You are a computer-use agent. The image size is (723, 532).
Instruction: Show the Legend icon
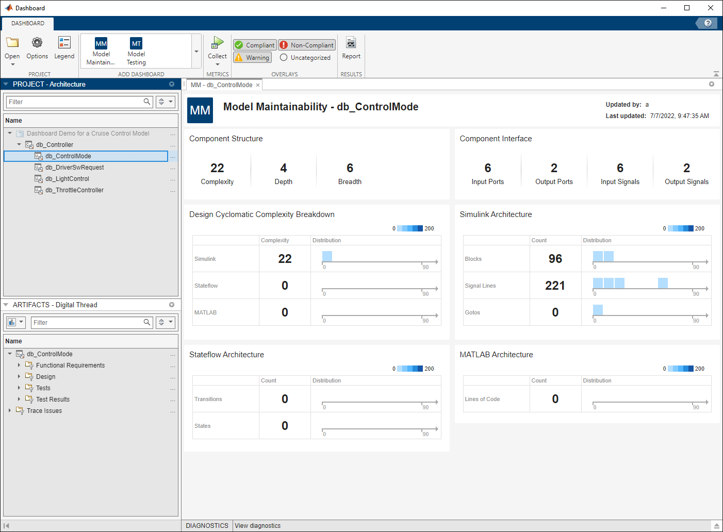coord(64,43)
